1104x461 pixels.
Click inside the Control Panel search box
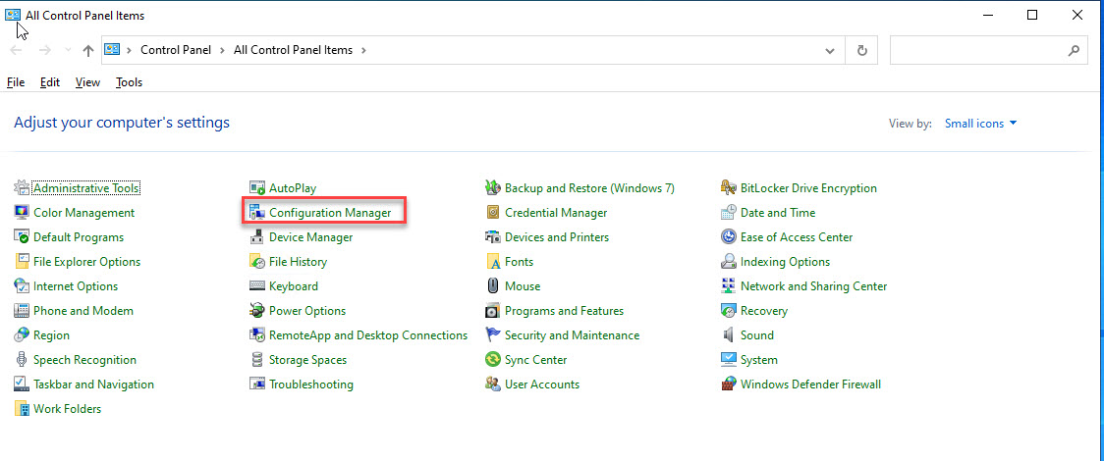[977, 50]
